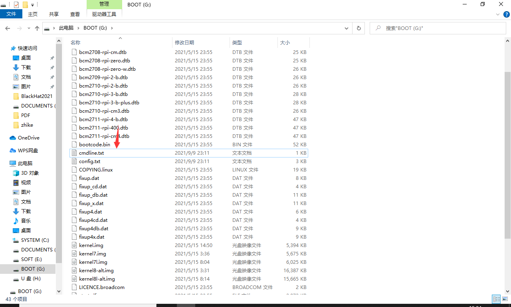Screen dimensions: 511x307
Task: Click properties icon in quick access toolbar
Action: pyautogui.click(x=16, y=4)
